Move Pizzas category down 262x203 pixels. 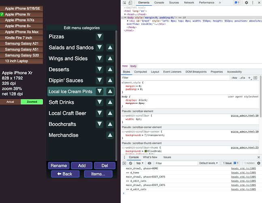[100, 37]
